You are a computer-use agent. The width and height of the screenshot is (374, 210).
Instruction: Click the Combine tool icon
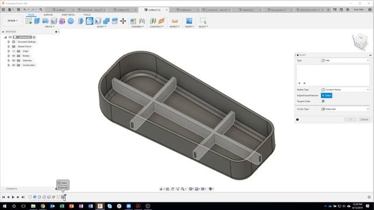click(106, 21)
